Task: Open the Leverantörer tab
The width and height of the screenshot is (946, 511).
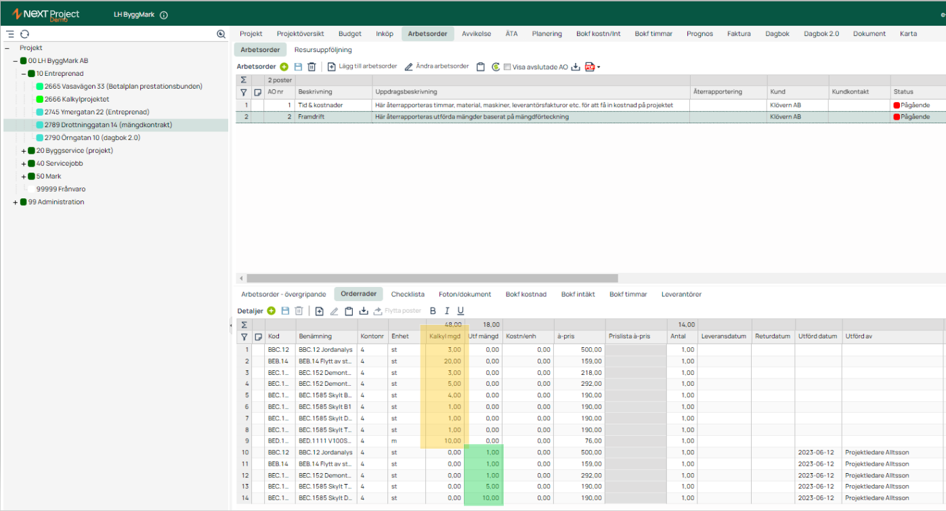Action: (x=681, y=294)
